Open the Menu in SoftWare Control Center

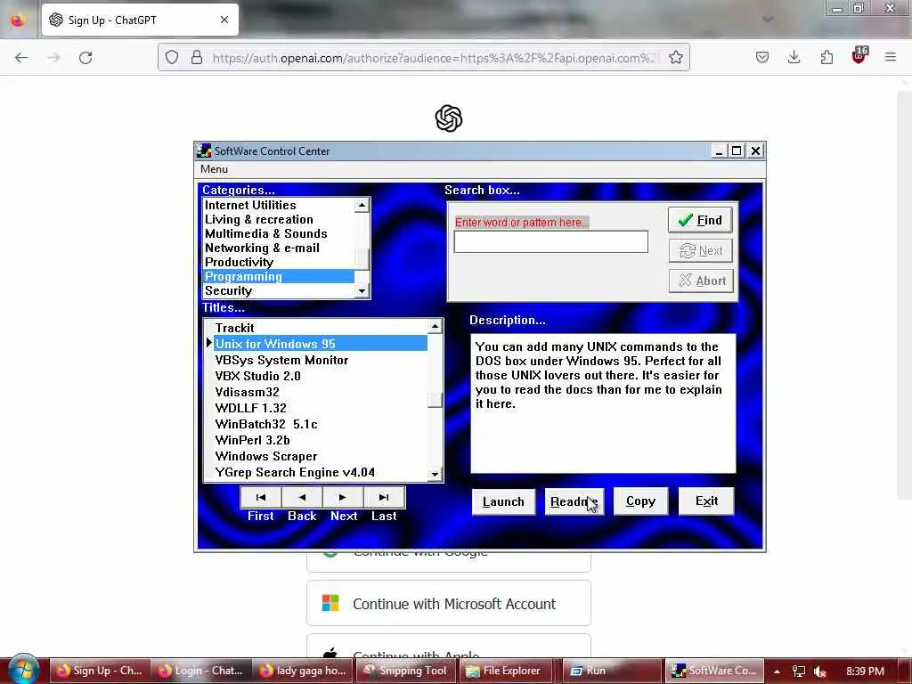coord(214,169)
